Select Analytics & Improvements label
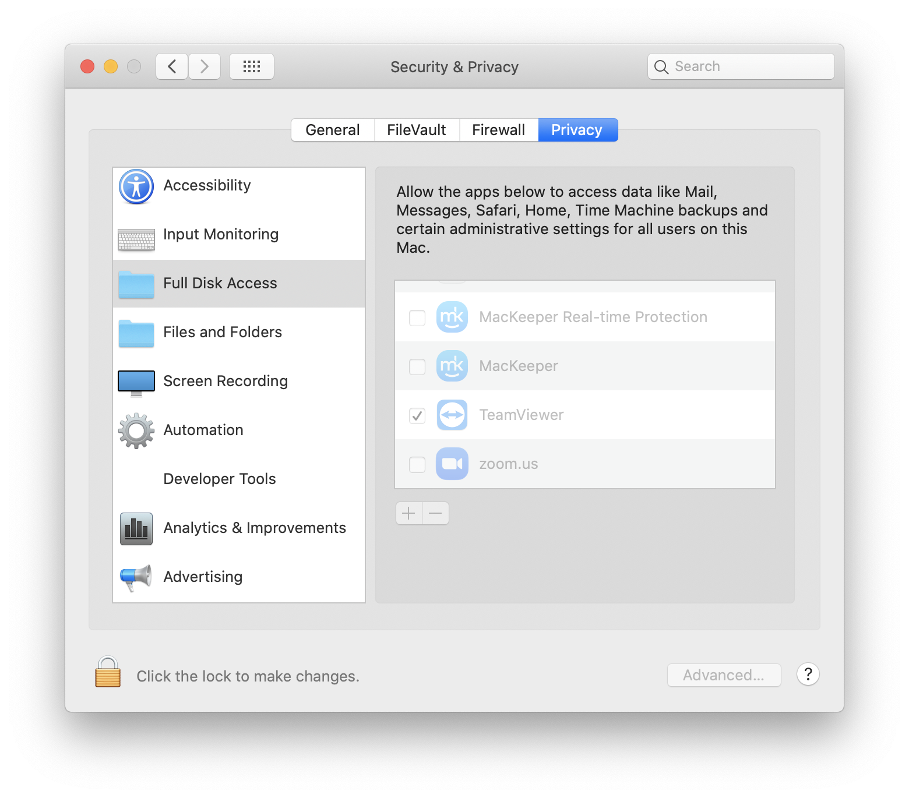909x798 pixels. coord(255,528)
